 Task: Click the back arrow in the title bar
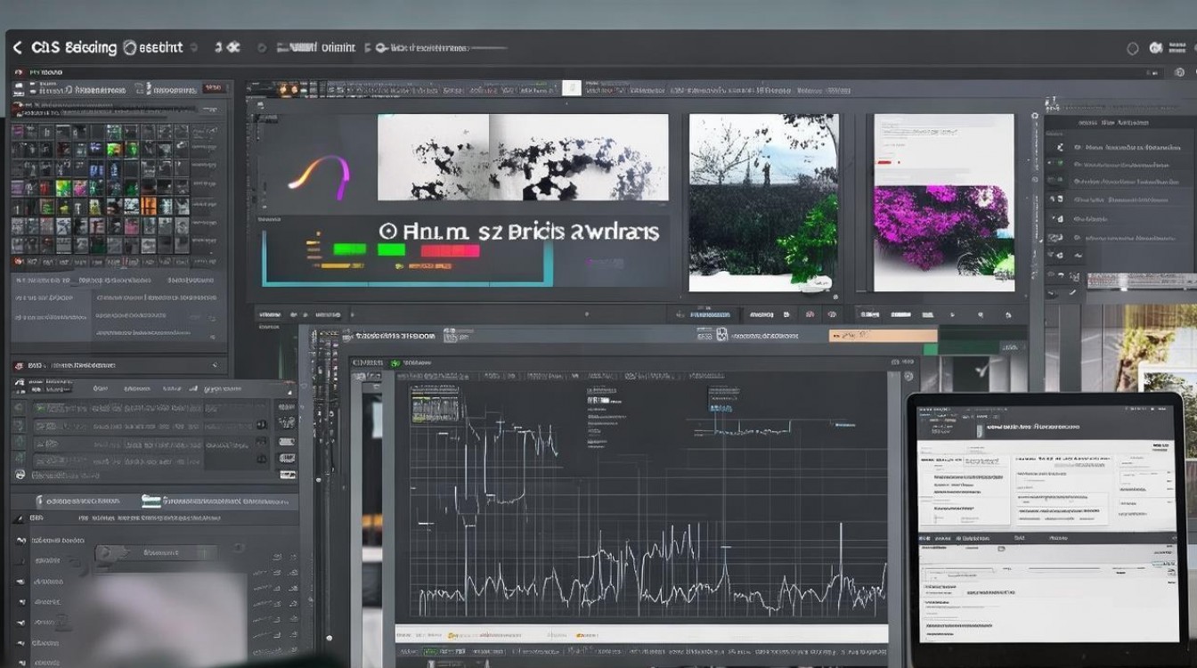17,47
